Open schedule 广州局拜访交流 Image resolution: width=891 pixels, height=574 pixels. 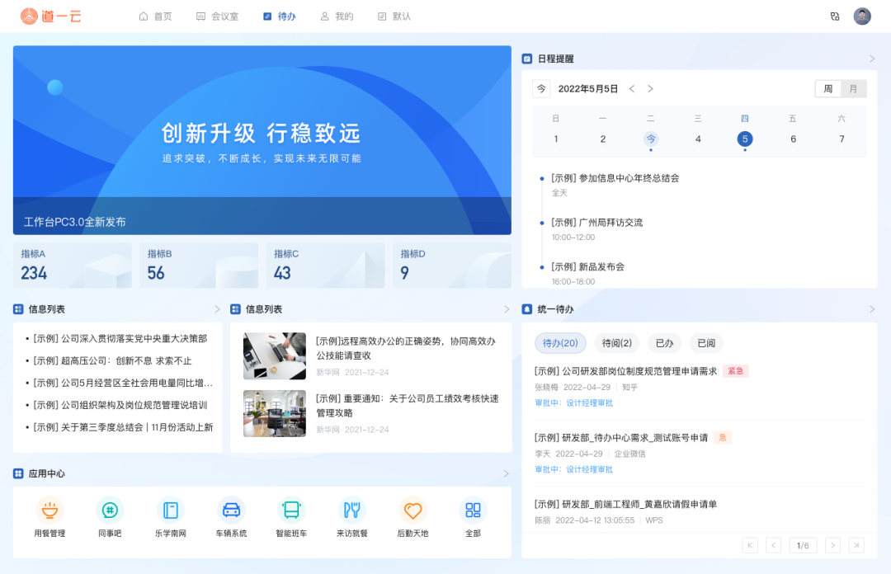(x=596, y=222)
